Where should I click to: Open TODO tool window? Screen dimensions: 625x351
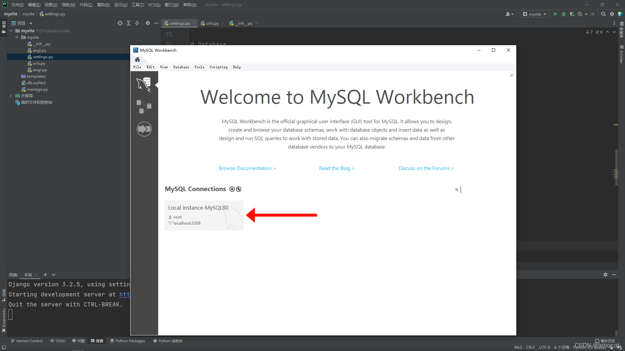[58, 341]
